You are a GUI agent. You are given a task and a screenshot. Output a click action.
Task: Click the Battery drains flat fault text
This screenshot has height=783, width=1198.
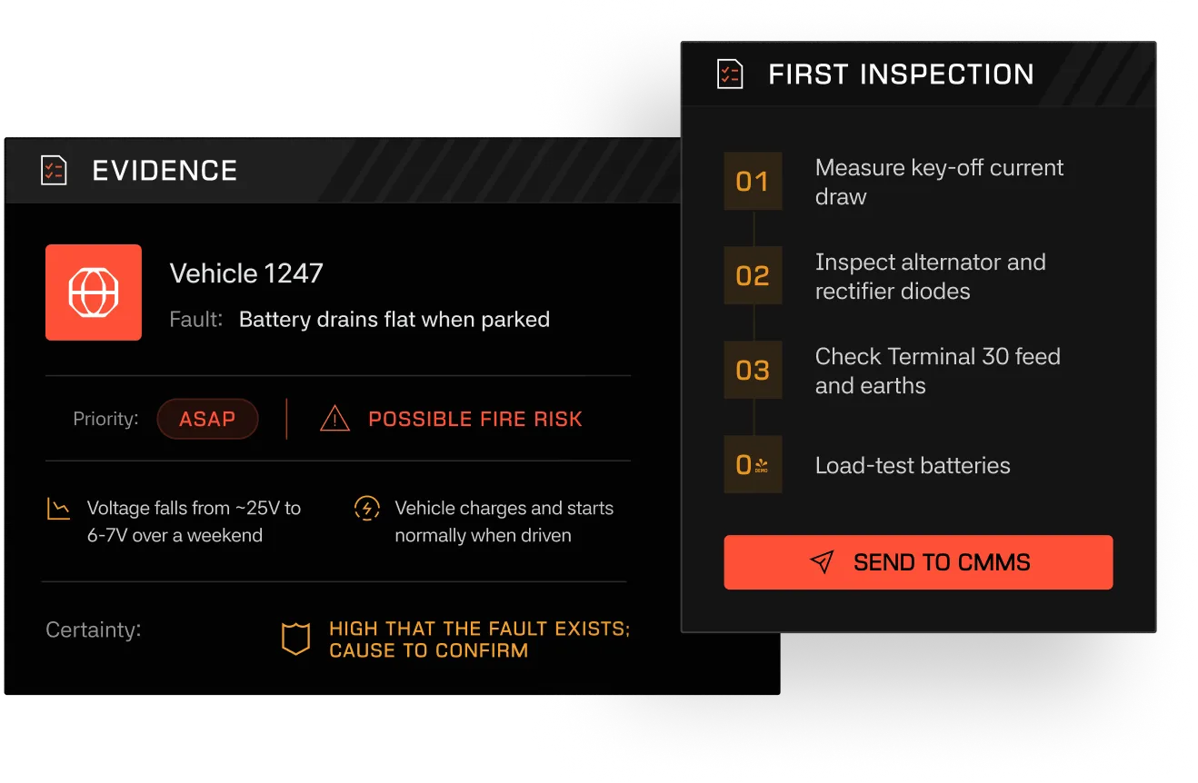coord(394,320)
